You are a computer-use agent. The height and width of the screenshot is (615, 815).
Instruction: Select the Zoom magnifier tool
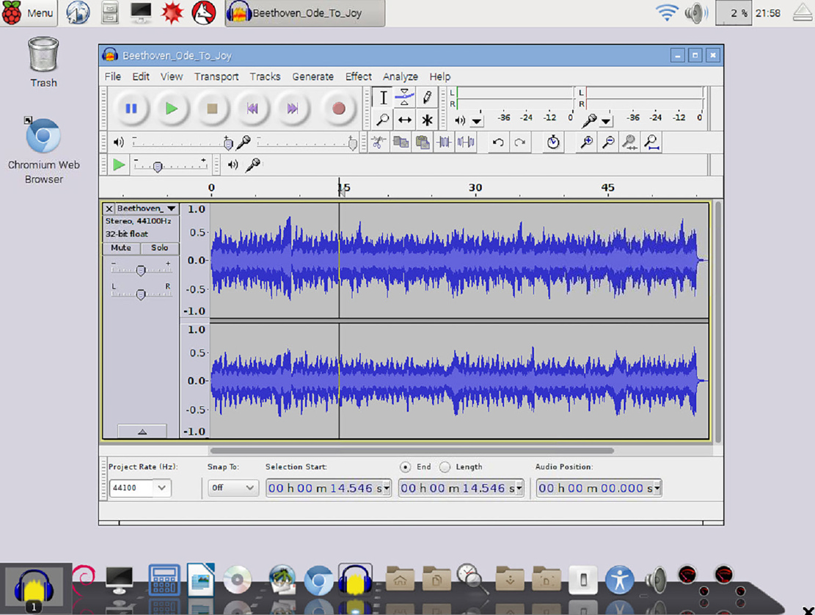pos(383,120)
